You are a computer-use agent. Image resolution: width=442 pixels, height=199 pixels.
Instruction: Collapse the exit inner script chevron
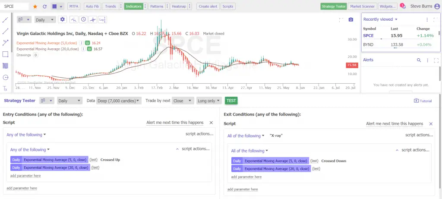(397, 150)
